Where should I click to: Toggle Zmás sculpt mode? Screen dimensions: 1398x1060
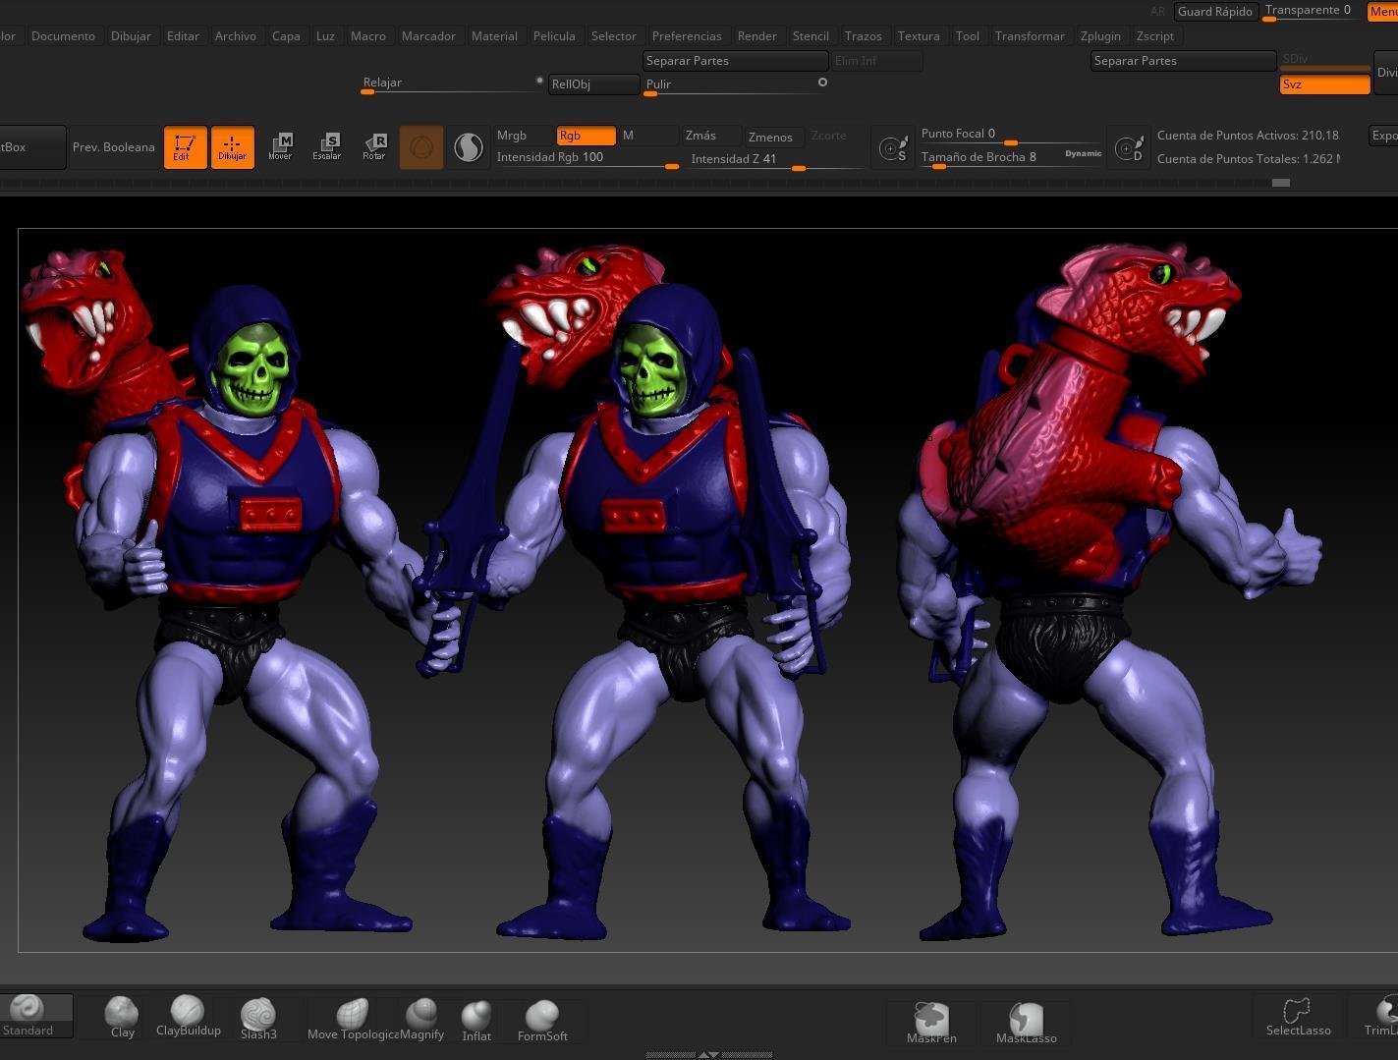point(700,136)
